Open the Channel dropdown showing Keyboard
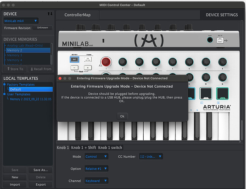This screenshot has height=189, width=246. 96,181
